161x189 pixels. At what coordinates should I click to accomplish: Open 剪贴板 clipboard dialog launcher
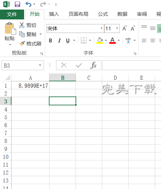point(42,54)
